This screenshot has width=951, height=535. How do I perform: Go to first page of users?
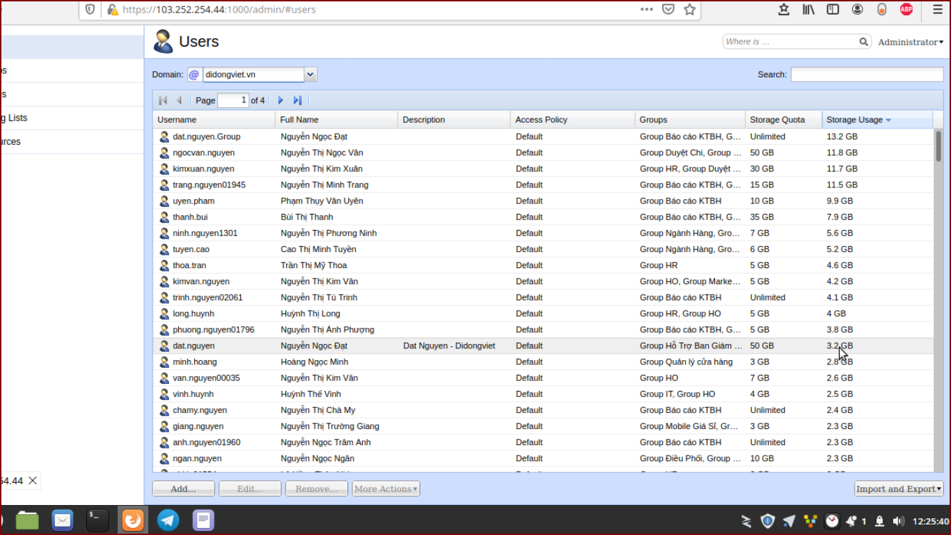(x=163, y=100)
